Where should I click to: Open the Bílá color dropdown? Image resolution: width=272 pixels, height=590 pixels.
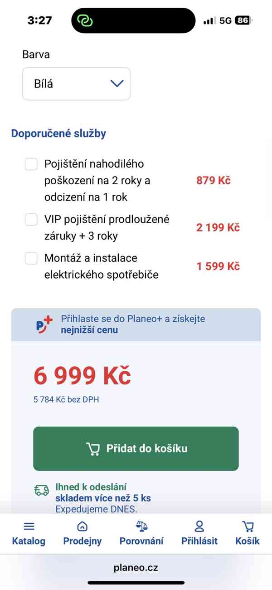click(x=76, y=84)
